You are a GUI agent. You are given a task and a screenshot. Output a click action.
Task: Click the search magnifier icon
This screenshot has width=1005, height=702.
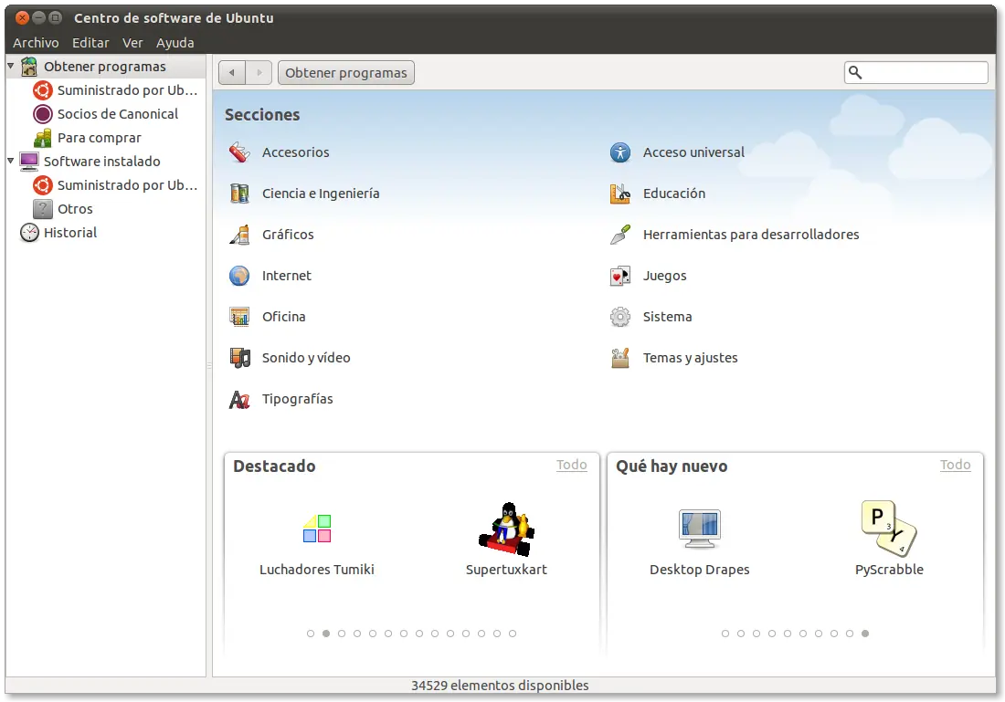click(855, 72)
